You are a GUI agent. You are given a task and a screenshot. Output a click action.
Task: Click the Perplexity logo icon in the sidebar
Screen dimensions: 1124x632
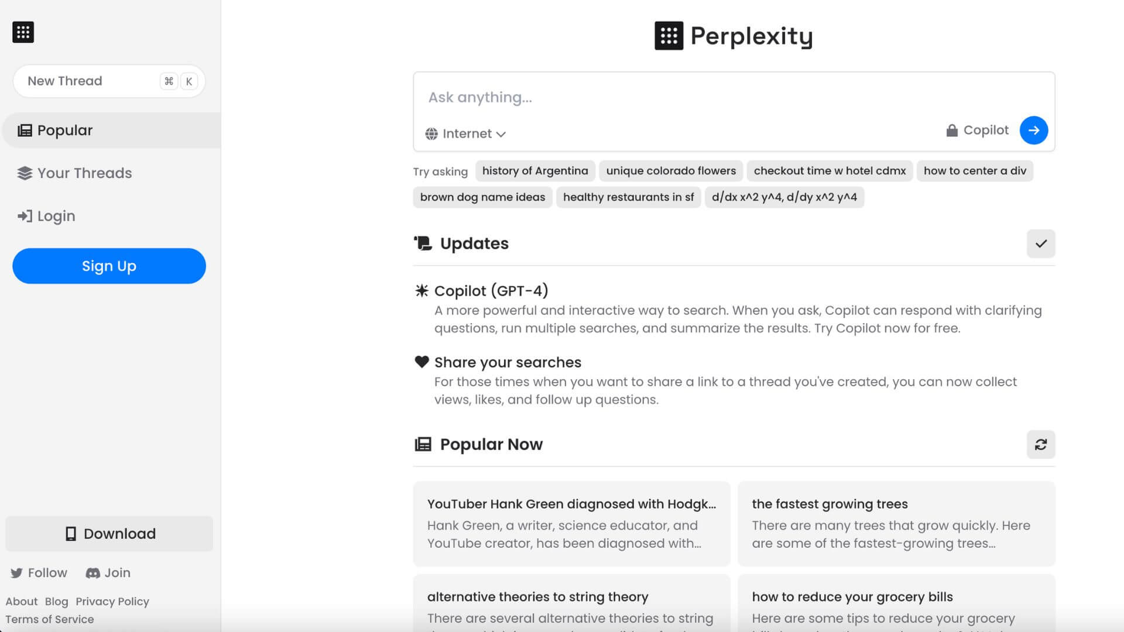pyautogui.click(x=23, y=32)
